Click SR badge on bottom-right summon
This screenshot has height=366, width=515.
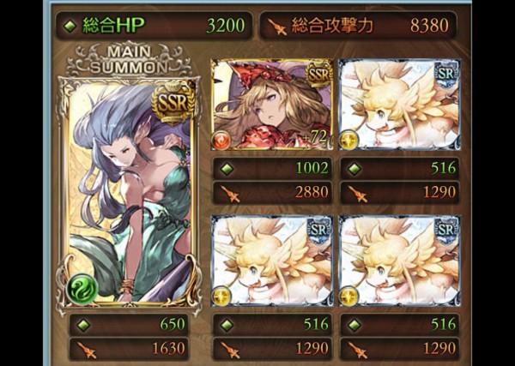(446, 231)
